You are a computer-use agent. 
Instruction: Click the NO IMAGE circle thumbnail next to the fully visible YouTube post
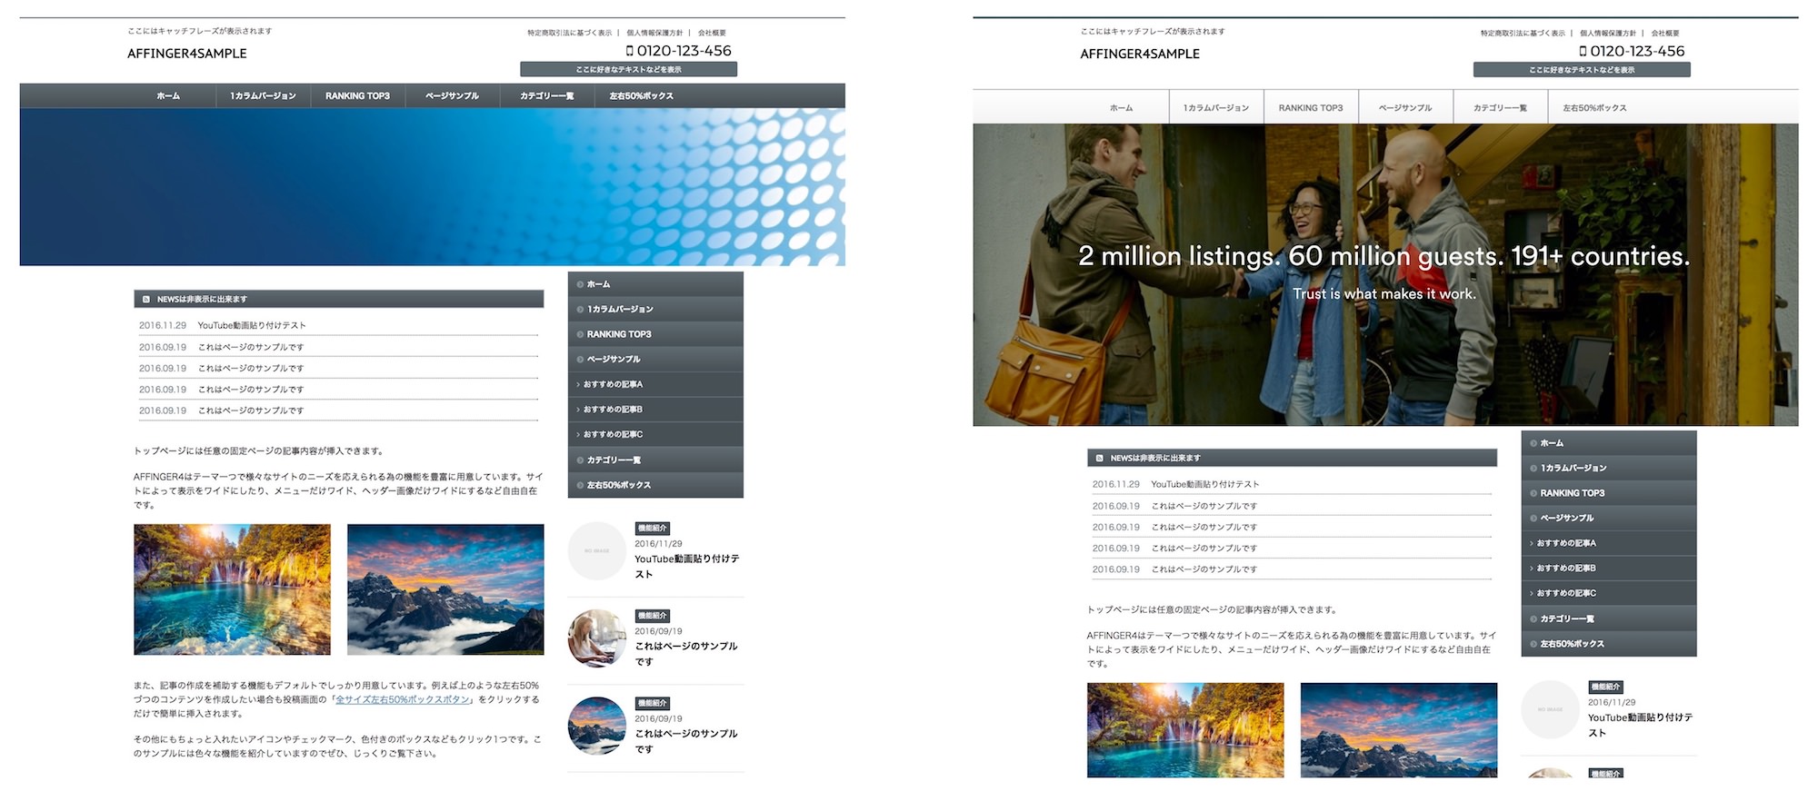coord(596,550)
